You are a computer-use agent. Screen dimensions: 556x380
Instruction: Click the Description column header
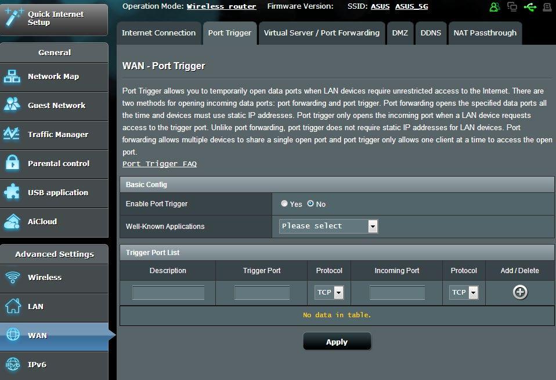point(168,271)
